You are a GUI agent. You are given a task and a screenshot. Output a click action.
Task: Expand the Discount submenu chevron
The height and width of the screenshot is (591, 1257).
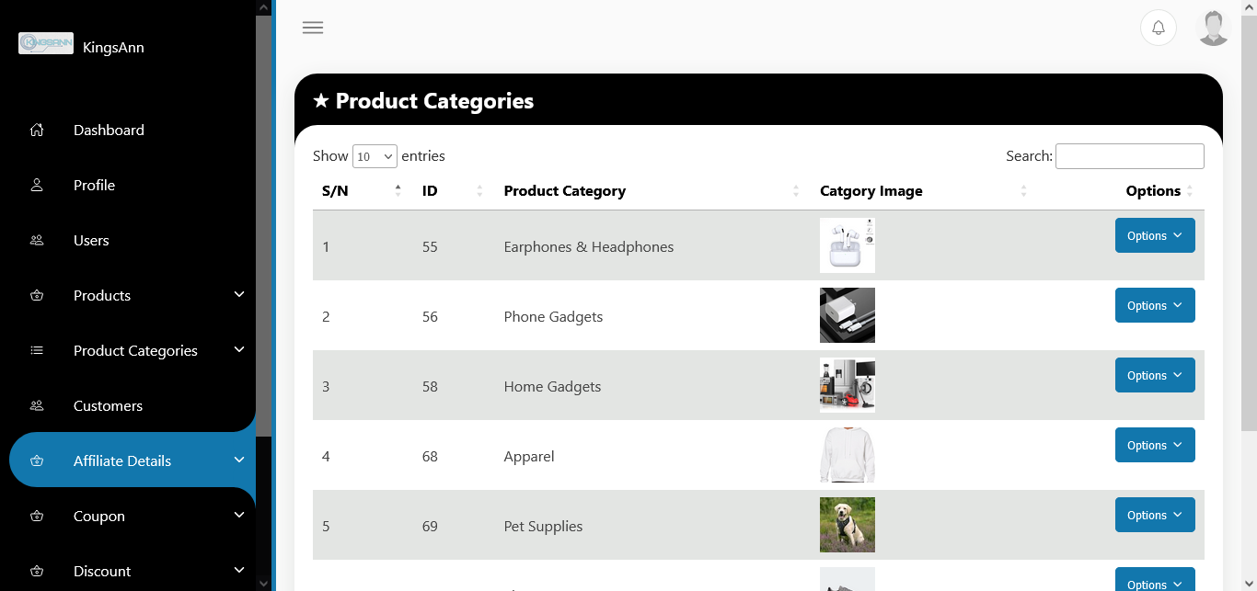[x=239, y=570]
